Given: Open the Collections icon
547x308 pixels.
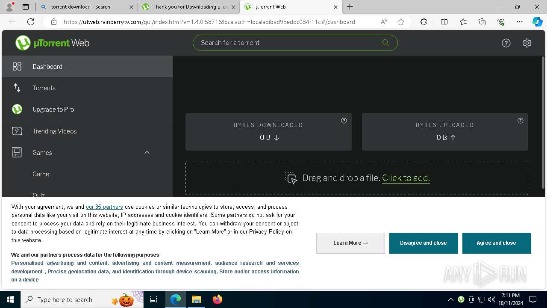Looking at the screenshot, I should (x=482, y=22).
